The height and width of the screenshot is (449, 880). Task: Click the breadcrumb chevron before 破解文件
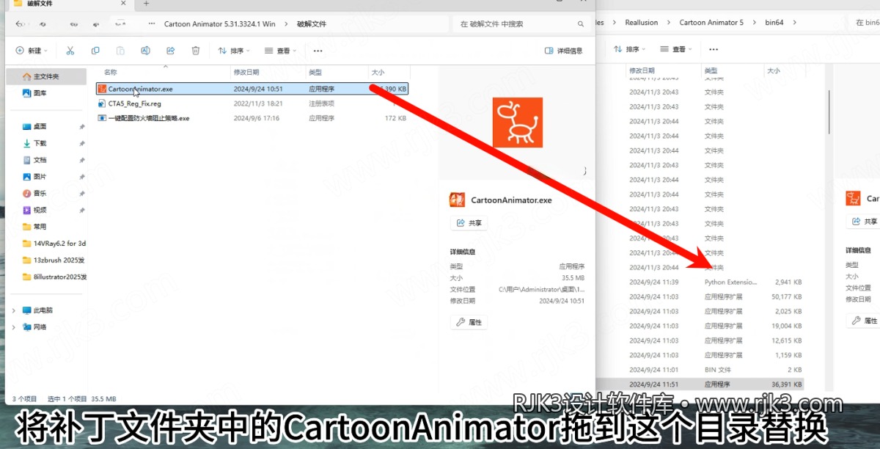[287, 24]
